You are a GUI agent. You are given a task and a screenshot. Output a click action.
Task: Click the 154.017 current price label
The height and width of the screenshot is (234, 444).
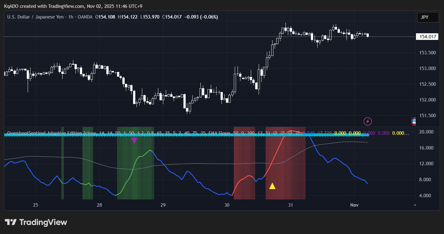coord(427,37)
